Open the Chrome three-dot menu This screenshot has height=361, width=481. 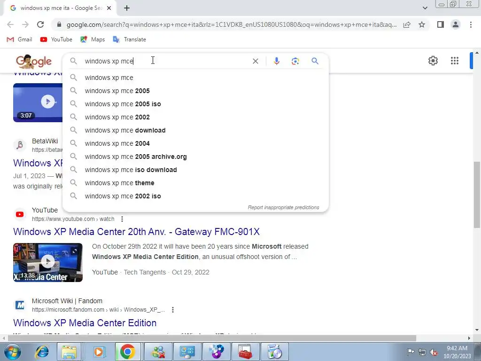tap(471, 24)
